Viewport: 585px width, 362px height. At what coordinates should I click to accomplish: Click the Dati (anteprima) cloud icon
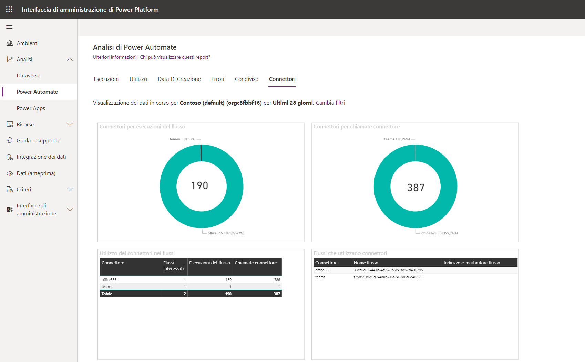click(x=10, y=173)
